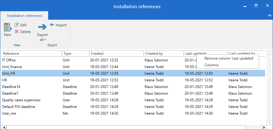Click the Type column header

[x=75, y=54]
